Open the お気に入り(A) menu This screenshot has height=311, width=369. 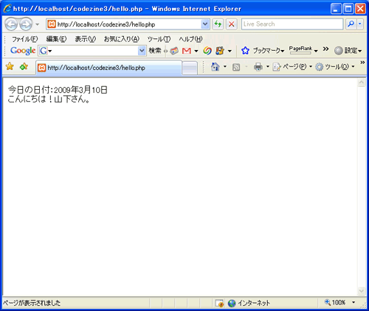point(122,39)
